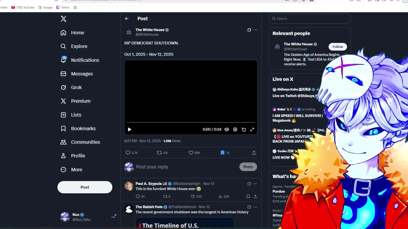The height and width of the screenshot is (229, 408).
Task: Open more options on Paul Szypula reply
Action: pyautogui.click(x=255, y=184)
